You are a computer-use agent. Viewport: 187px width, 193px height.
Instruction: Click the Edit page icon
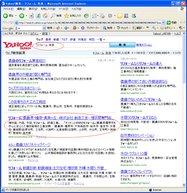point(110,15)
